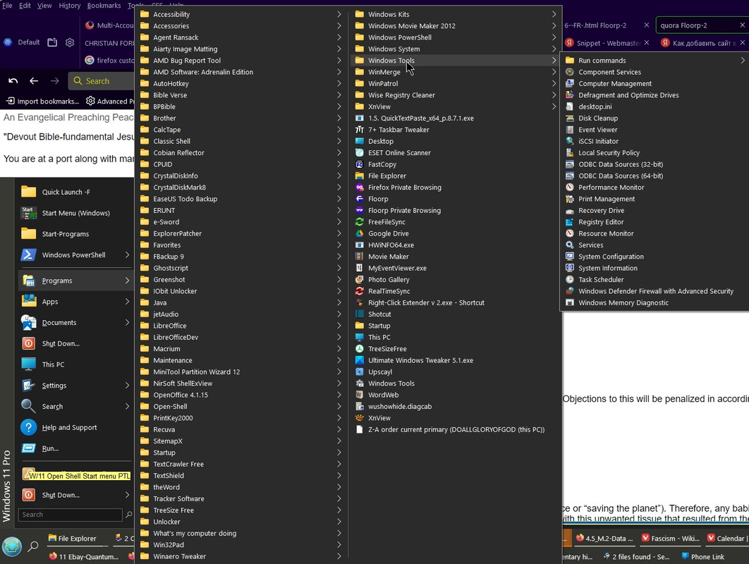Close the quora Floorp-2 tab
This screenshot has width=749, height=564.
pos(743,25)
